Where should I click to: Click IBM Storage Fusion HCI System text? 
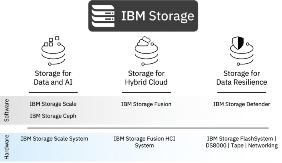click(144, 142)
